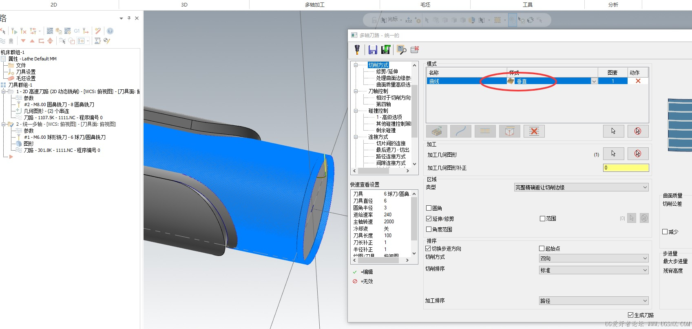Screen dimensions: 692x329
Task: Click the red X delete pattern button
Action: pos(534,131)
